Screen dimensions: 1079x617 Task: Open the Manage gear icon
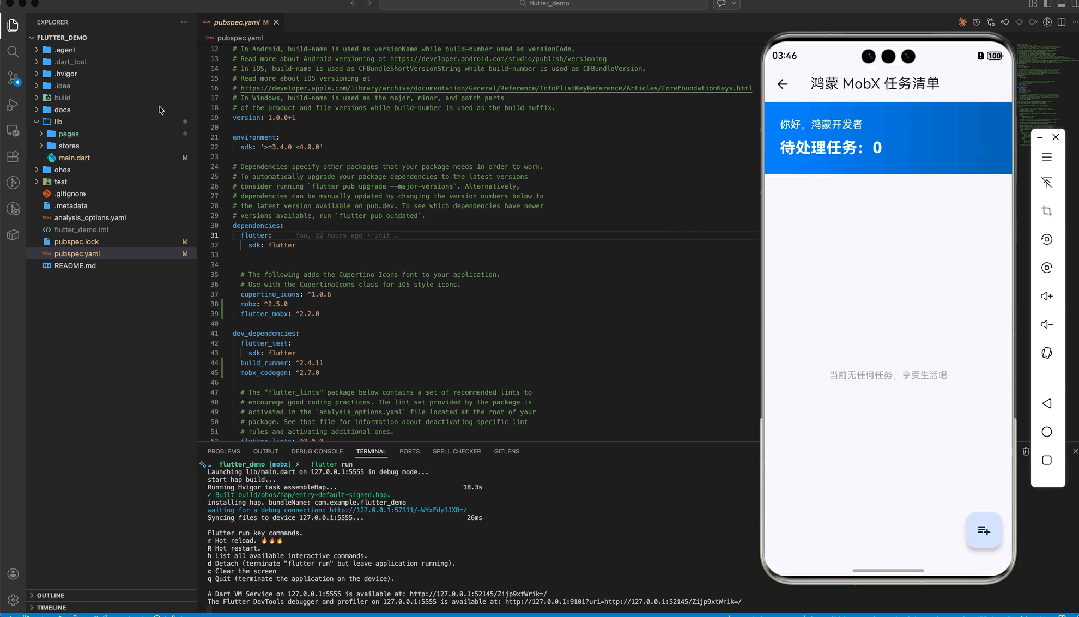pyautogui.click(x=13, y=600)
